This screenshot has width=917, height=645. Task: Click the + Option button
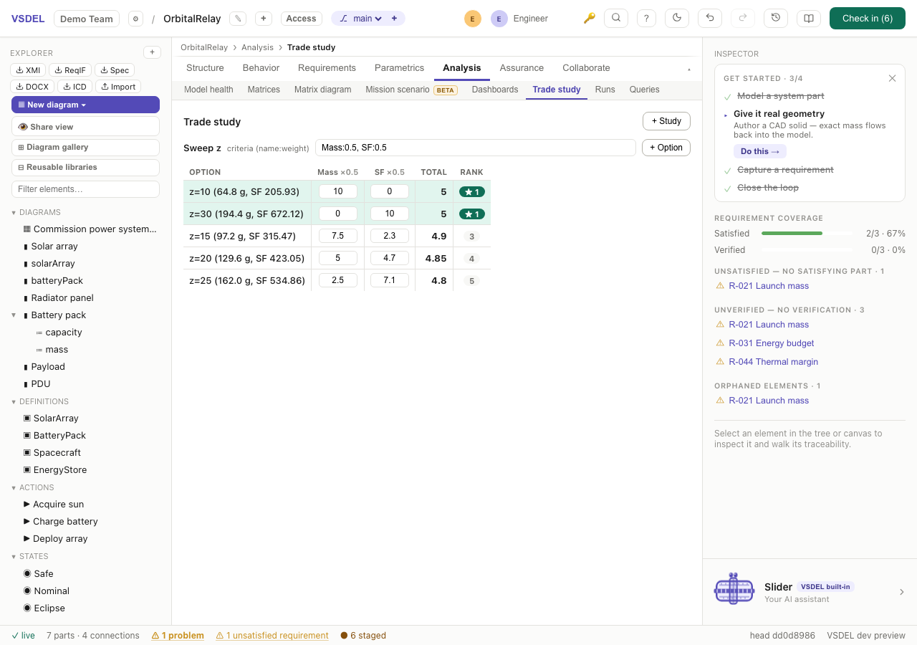point(666,148)
